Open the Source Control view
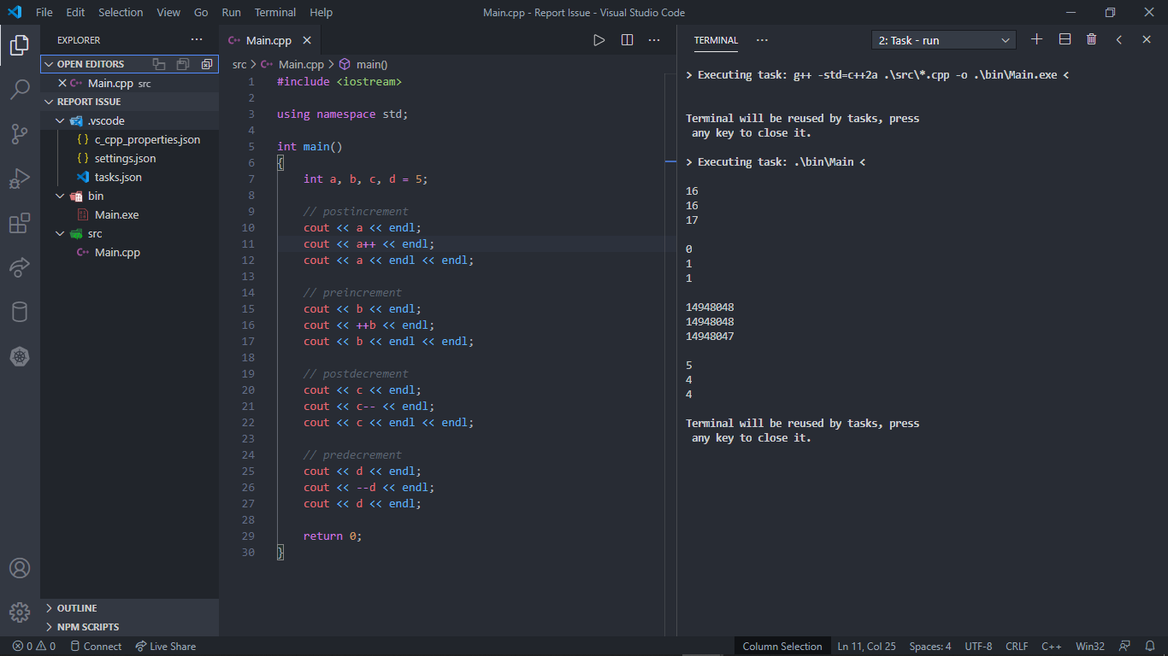Screen dimensions: 1168x656 point(20,133)
